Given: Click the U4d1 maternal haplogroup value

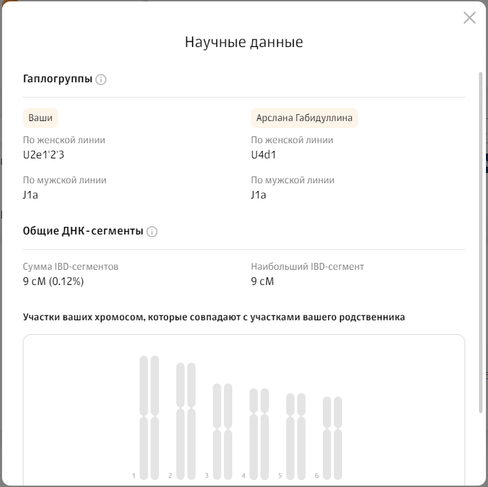Looking at the screenshot, I should [263, 155].
